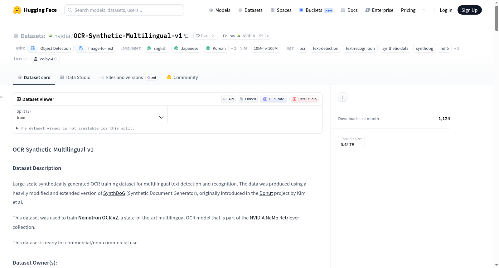Click the Log In link

pyautogui.click(x=446, y=10)
